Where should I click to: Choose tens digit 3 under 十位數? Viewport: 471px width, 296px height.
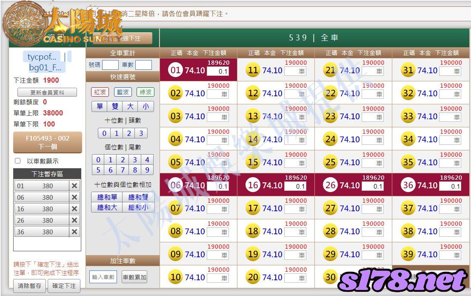tap(141, 133)
